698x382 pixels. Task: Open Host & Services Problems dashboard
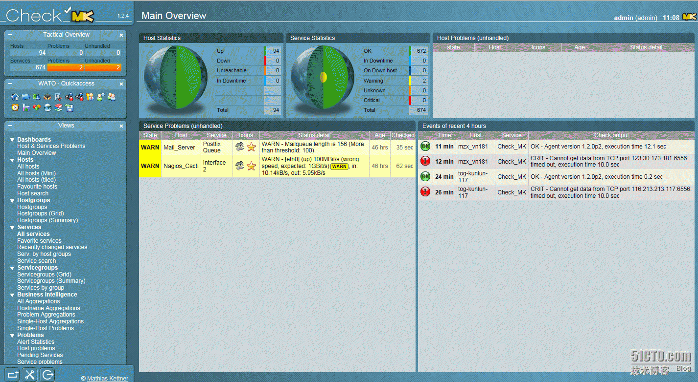point(51,146)
